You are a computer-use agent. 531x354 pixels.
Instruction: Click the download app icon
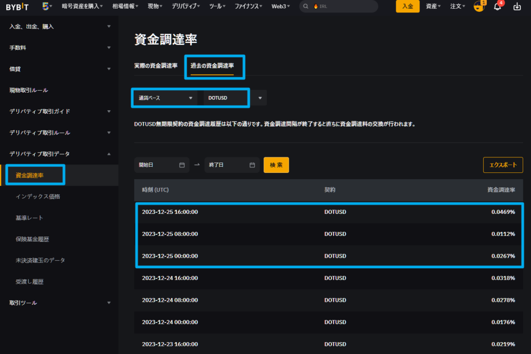[516, 7]
